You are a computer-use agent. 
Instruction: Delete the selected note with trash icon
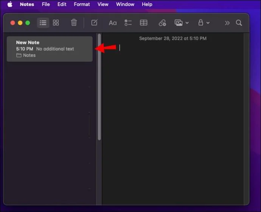[x=74, y=22]
